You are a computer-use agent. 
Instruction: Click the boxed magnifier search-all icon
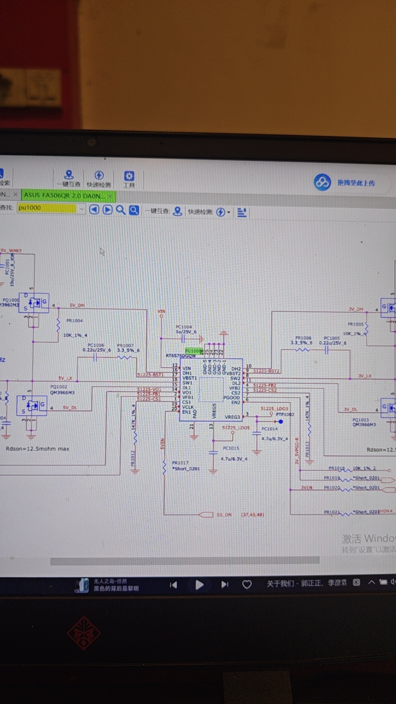134,210
